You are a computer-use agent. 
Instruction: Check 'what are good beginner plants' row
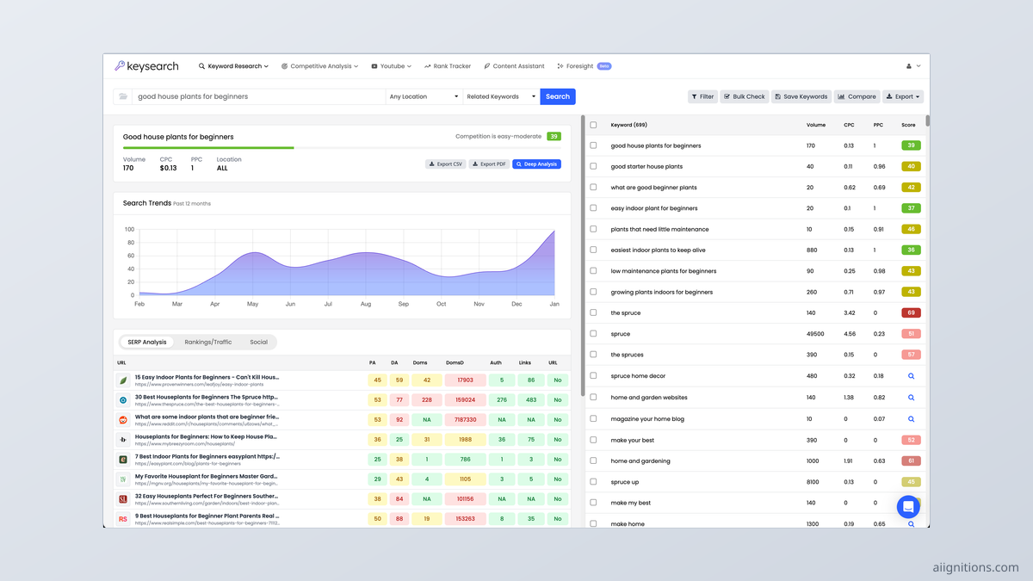[x=593, y=187]
